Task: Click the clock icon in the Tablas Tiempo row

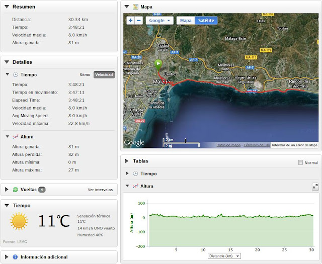Action: tap(135, 173)
